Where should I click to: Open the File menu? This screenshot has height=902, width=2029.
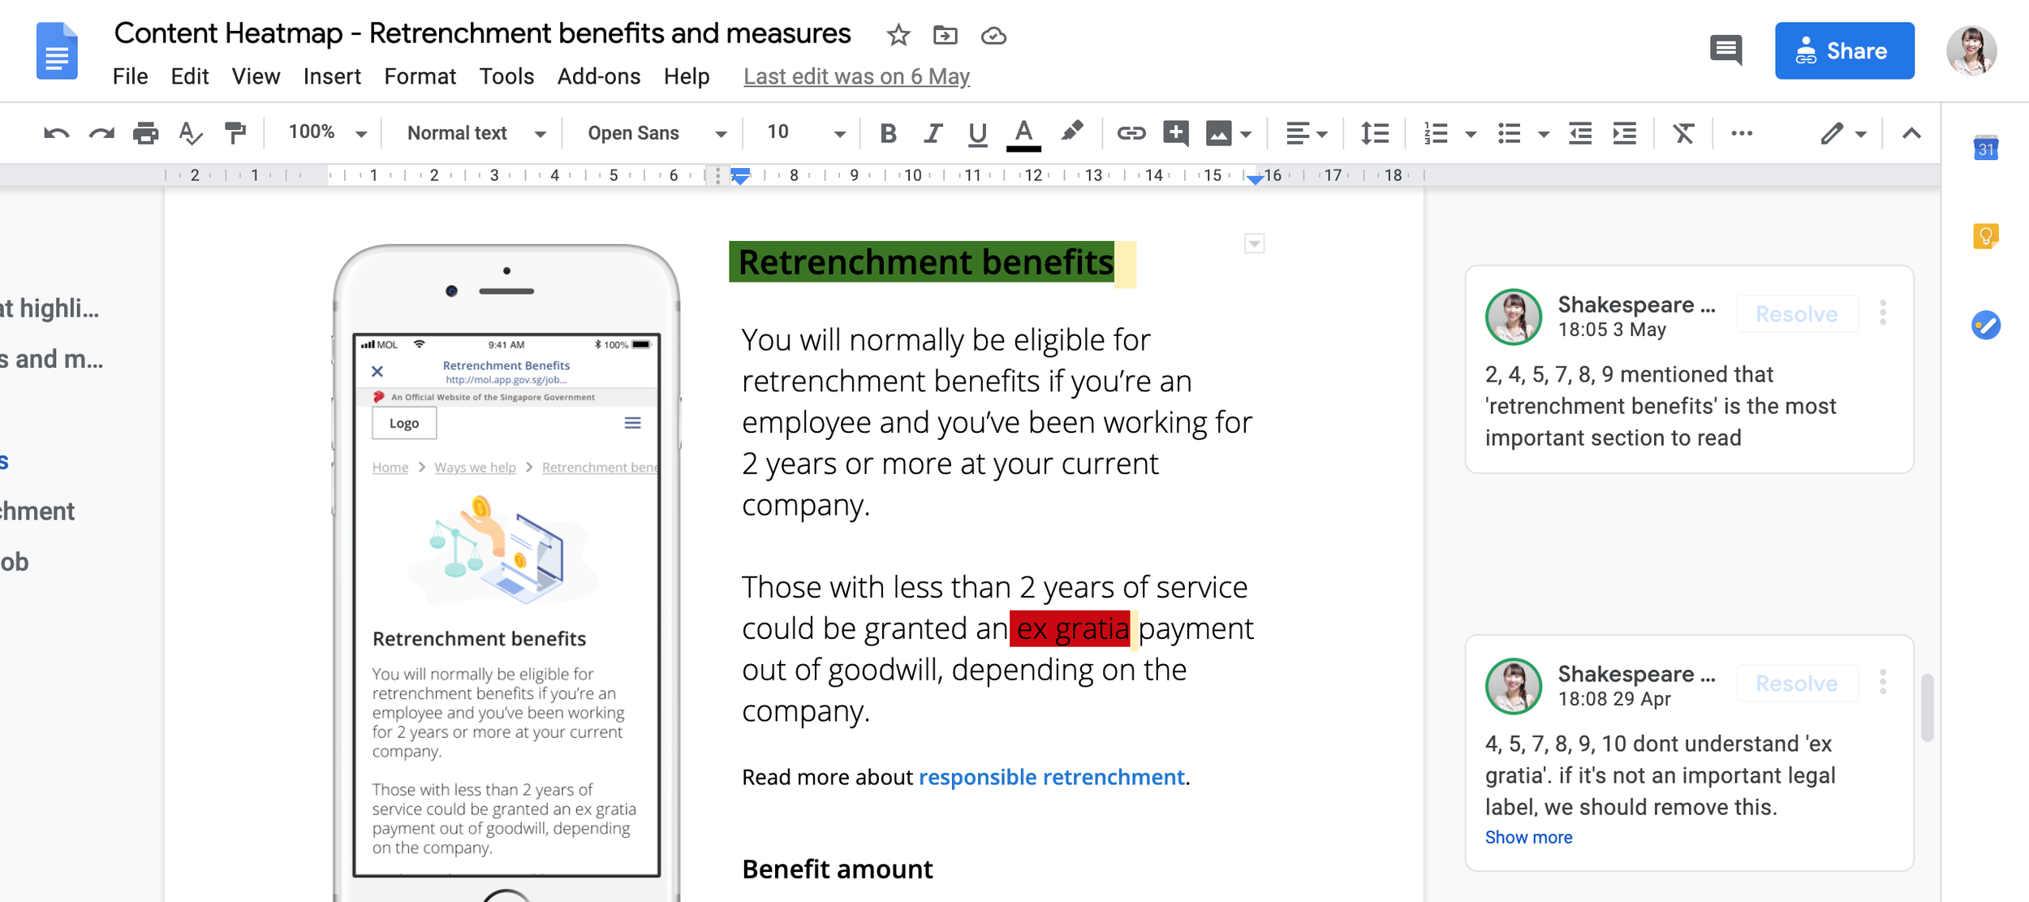tap(130, 76)
